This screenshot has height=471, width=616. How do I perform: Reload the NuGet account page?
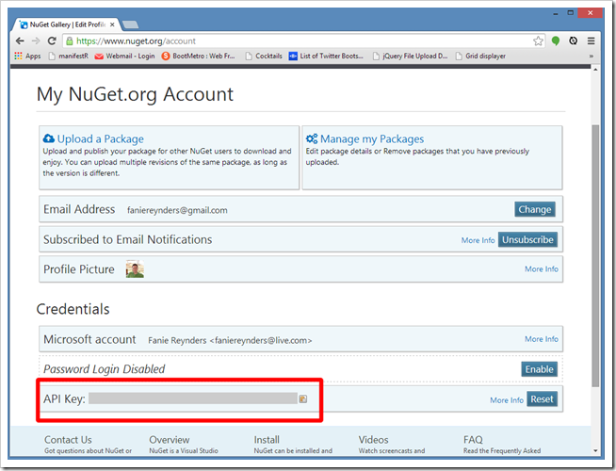pyautogui.click(x=52, y=41)
